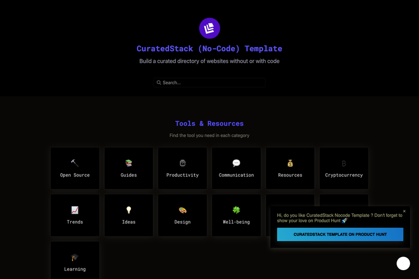Click the CuratedStack (No-Code) Template title
The height and width of the screenshot is (279, 419).
tap(210, 49)
